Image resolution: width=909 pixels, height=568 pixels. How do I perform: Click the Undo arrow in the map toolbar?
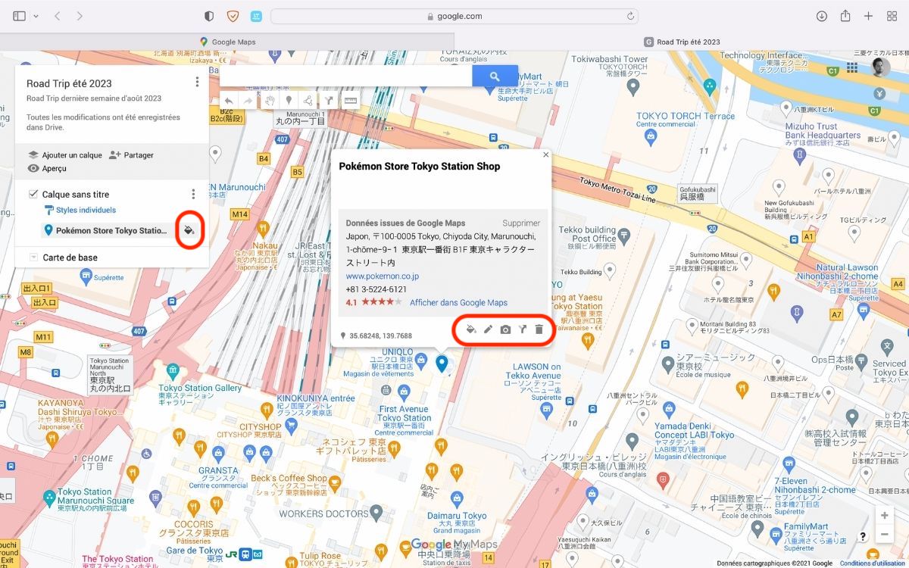229,100
